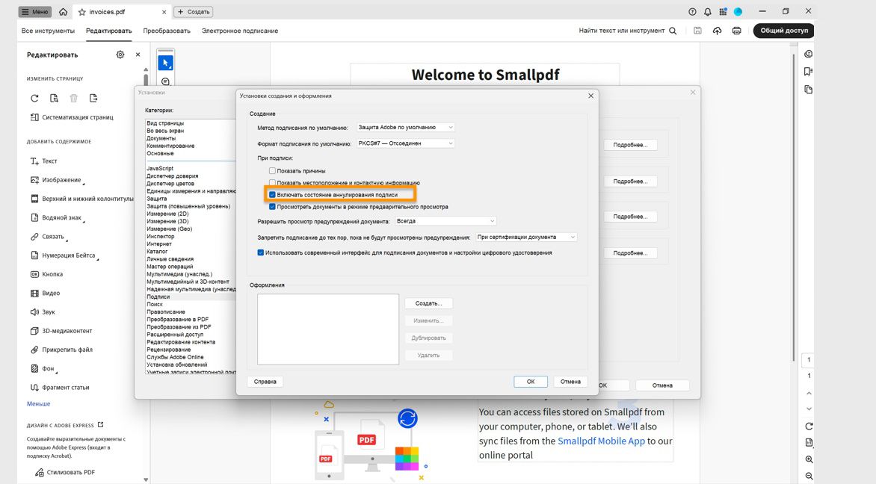Viewport: 876px width, 484px height.
Task: Go to previous page chevron on right
Action: (809, 394)
